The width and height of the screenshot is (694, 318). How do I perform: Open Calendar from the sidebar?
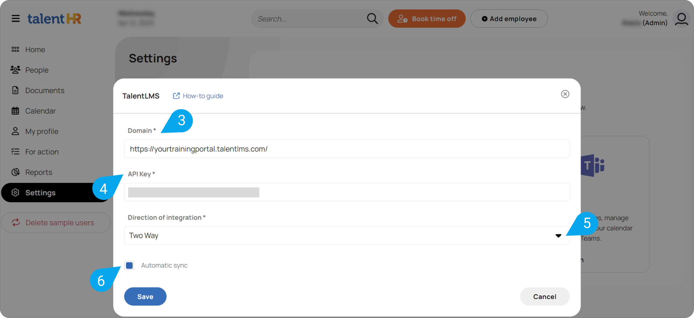point(40,111)
